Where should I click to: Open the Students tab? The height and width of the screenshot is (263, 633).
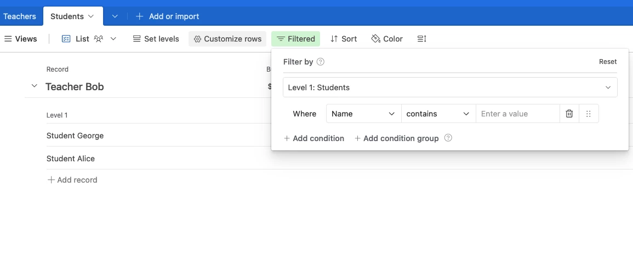[x=73, y=16]
